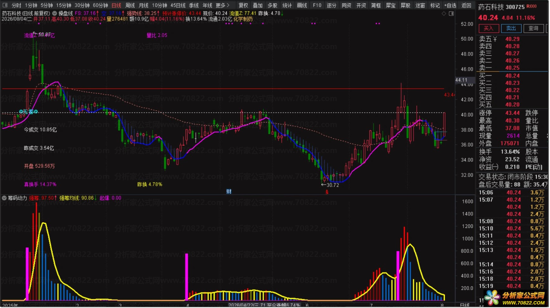Click the 换手 value 13.64%
The image size is (550, 308).
pyautogui.click(x=510, y=152)
